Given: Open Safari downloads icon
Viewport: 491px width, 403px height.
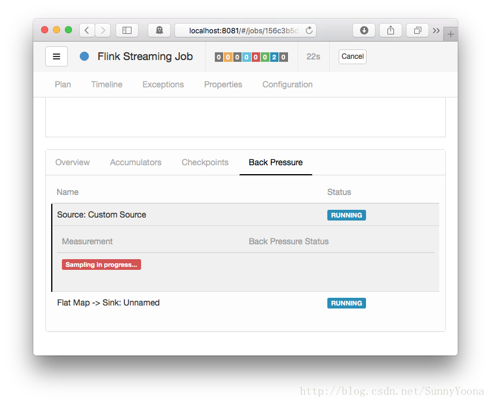Looking at the screenshot, I should pos(364,30).
